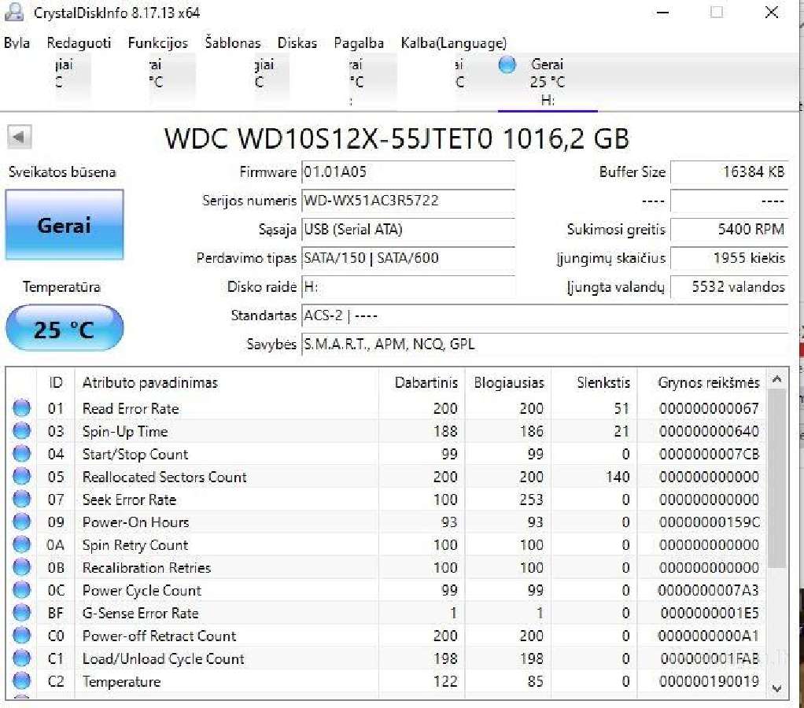804x708 pixels.
Task: Click the Slenkstis column header
Action: tap(595, 382)
